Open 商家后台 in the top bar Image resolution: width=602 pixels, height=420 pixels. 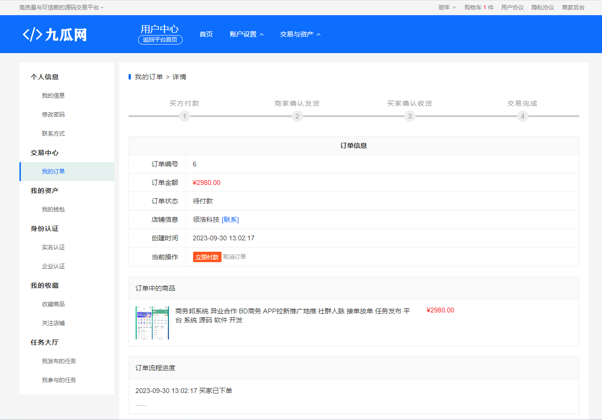[x=573, y=8]
